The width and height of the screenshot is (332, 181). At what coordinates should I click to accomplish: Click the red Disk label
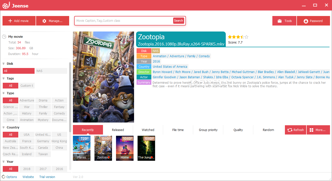pos(144,51)
